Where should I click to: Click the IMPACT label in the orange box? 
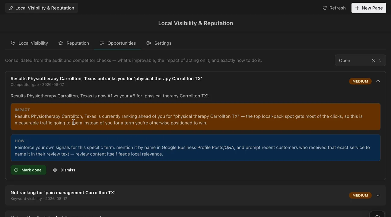point(22,110)
